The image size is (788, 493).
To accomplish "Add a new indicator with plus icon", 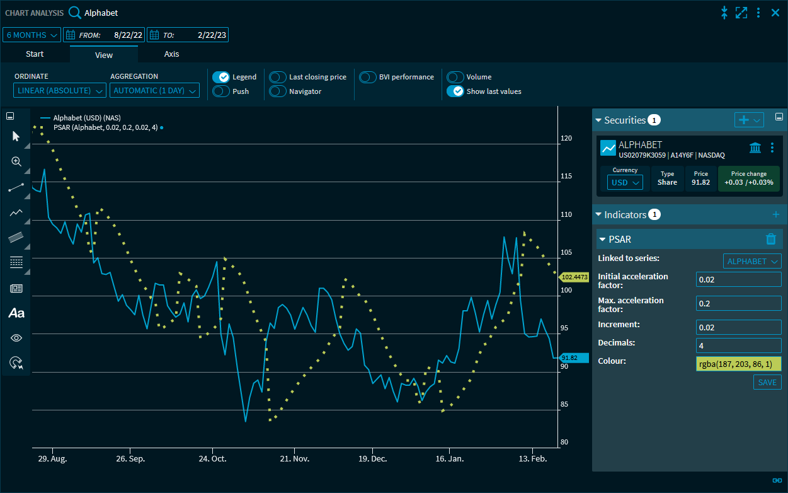I will pyautogui.click(x=775, y=215).
